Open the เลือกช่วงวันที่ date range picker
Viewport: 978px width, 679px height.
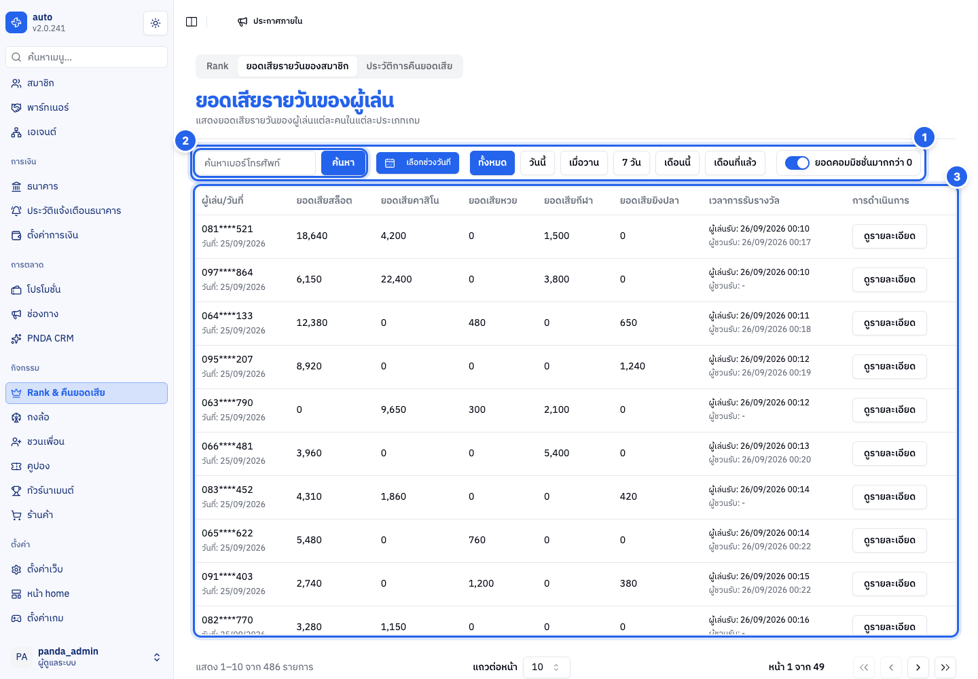tap(418, 163)
